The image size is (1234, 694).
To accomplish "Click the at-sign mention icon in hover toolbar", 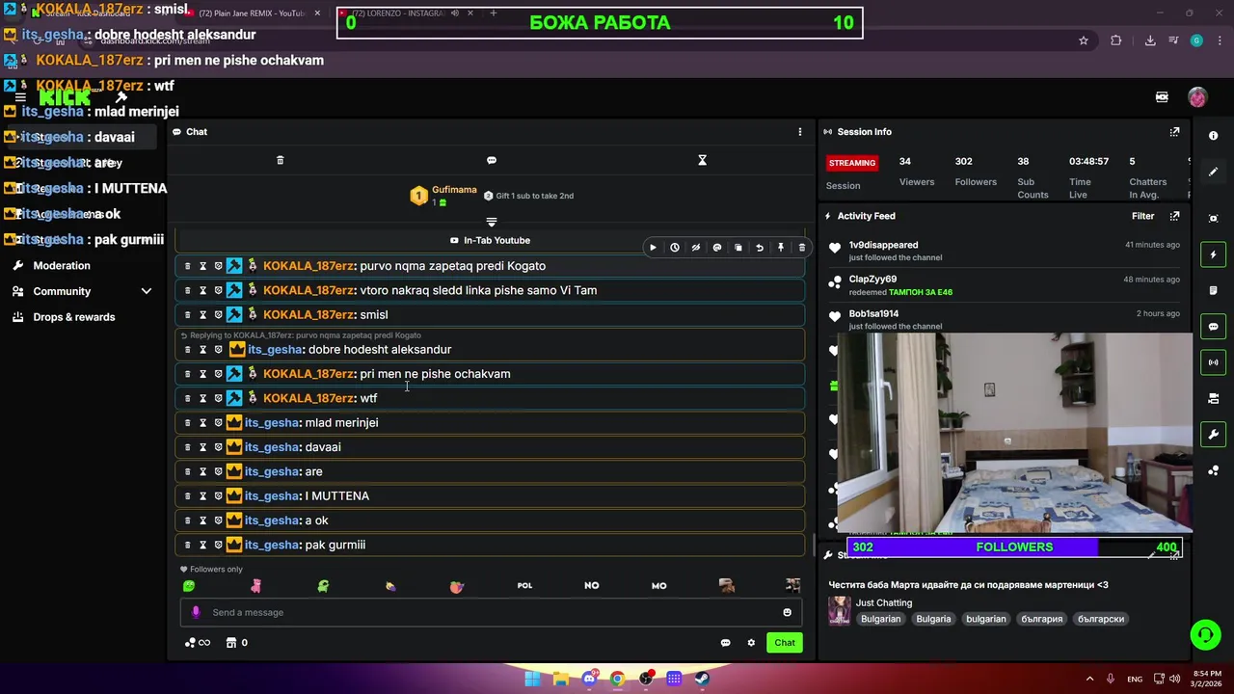I will click(x=717, y=248).
